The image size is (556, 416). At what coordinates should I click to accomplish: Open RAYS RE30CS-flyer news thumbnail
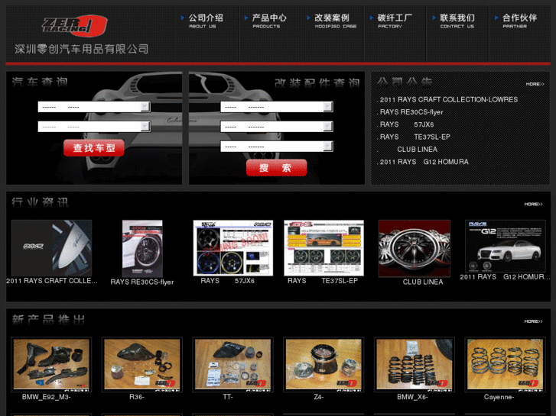tap(142, 249)
